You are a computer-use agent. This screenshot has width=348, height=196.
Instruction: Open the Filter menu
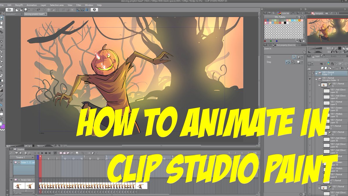(79, 5)
